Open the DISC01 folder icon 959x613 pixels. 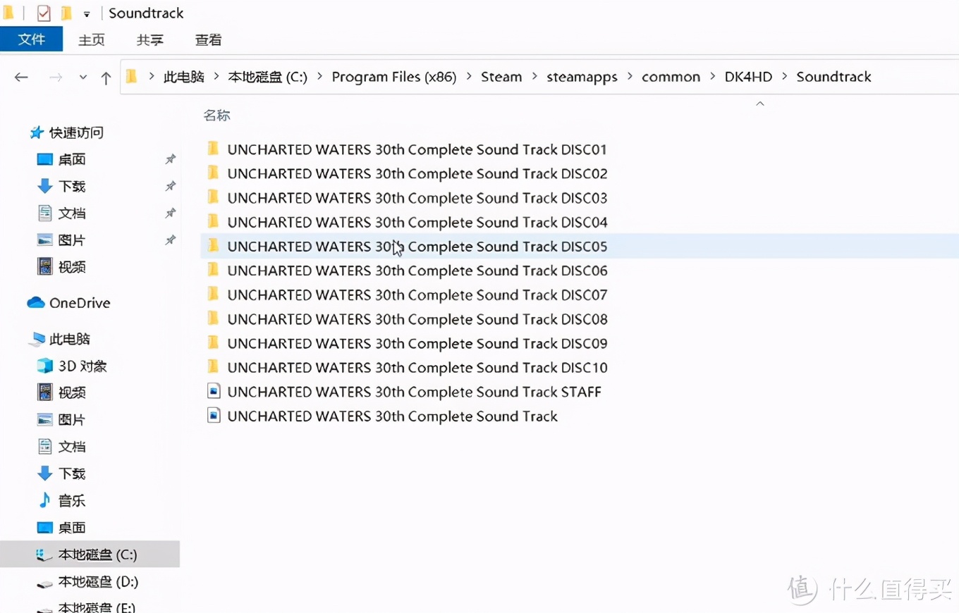click(213, 149)
